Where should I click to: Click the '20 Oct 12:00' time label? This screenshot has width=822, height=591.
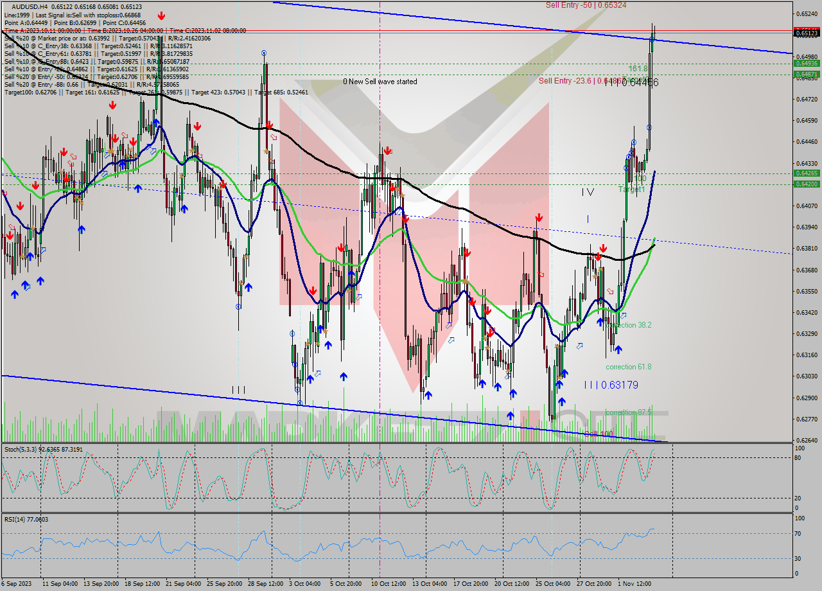tap(512, 584)
